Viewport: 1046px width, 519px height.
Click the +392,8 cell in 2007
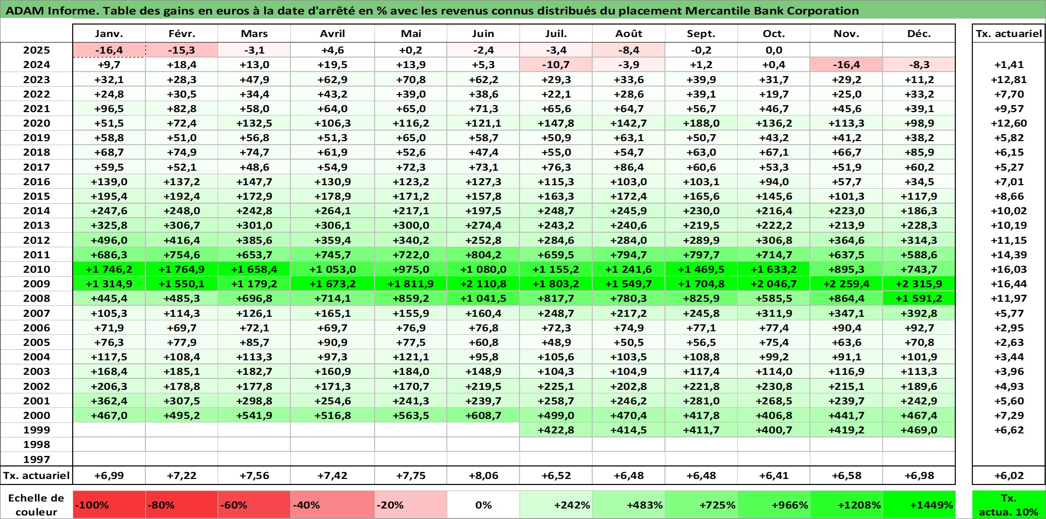[919, 313]
